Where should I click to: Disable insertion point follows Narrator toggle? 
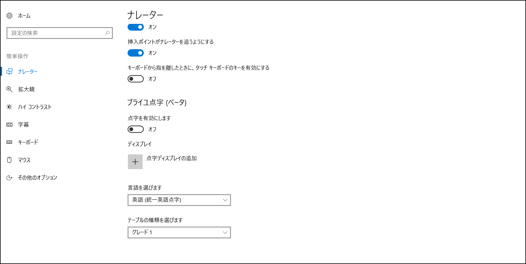pyautogui.click(x=136, y=53)
